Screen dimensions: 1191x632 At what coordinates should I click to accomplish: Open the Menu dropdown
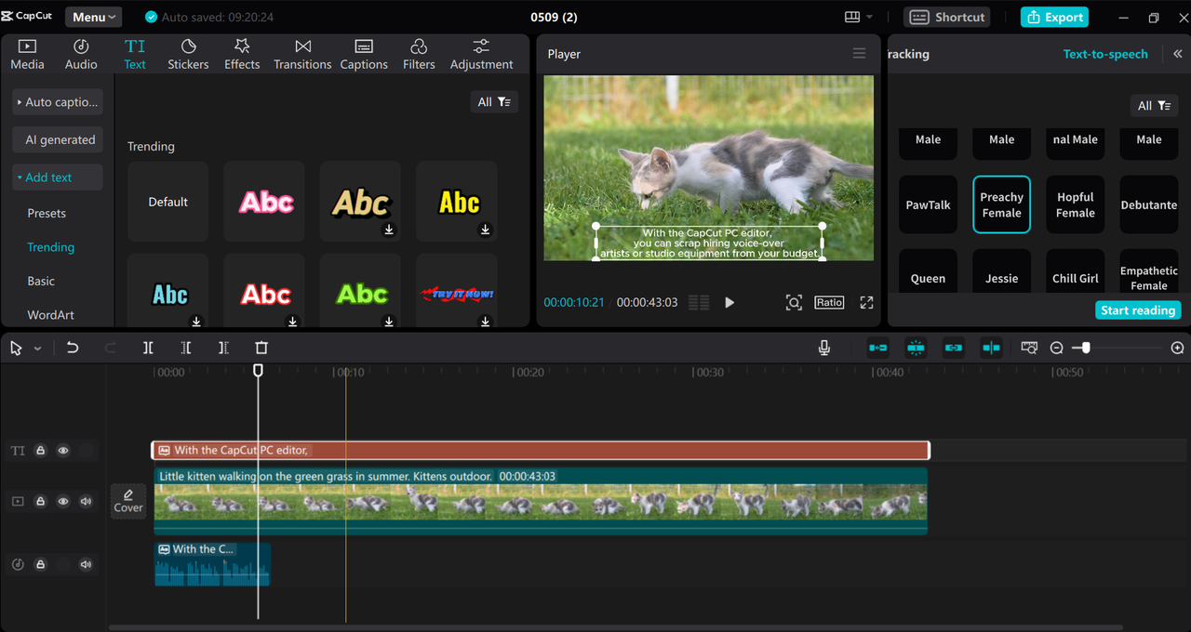[x=94, y=17]
